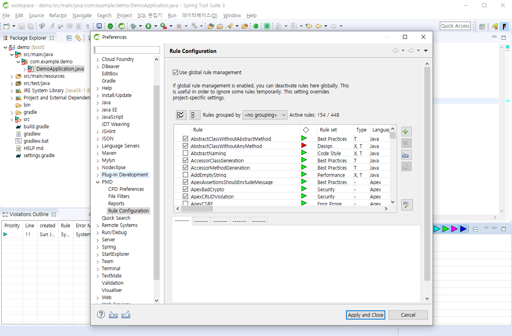Open the Navigate menu
512x336 pixels.
pyautogui.click(x=82, y=15)
